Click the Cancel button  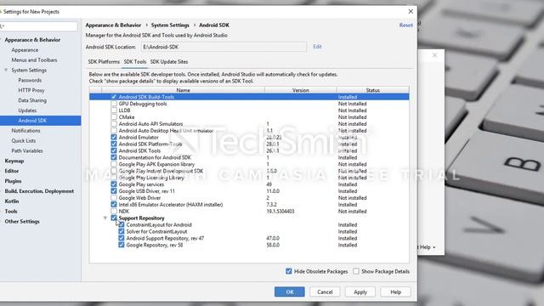pos(325,292)
